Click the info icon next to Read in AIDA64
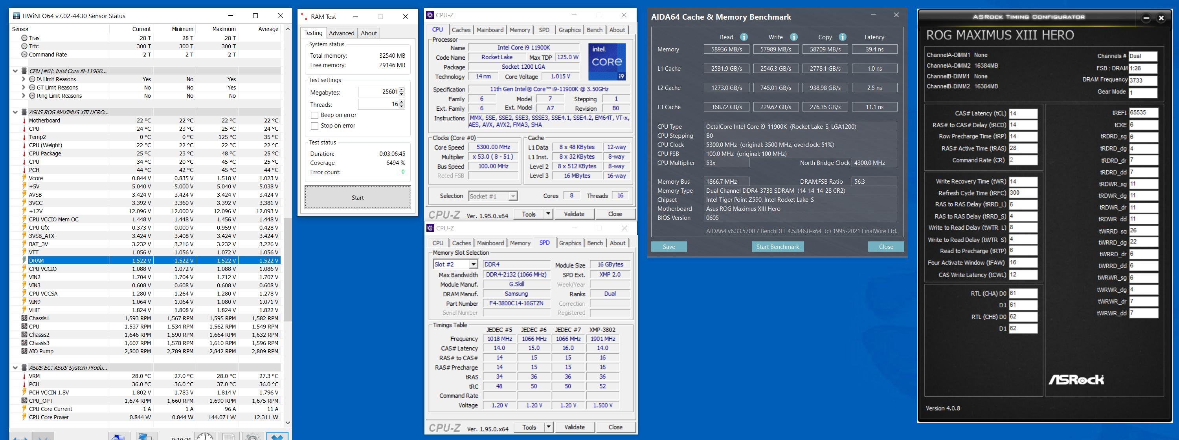 [744, 37]
